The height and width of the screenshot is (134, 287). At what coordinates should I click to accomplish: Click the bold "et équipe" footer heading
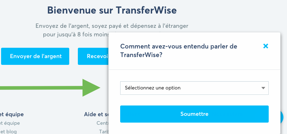click(x=12, y=114)
